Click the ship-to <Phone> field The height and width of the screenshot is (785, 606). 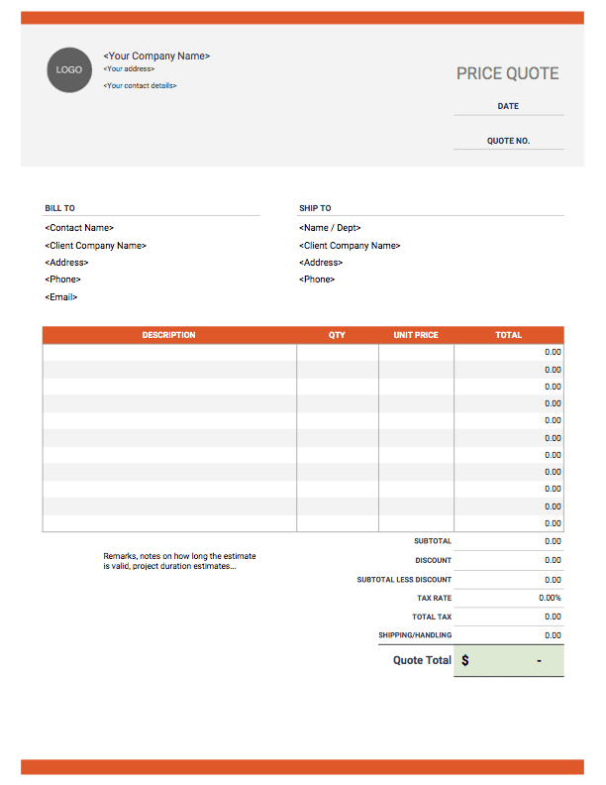[317, 280]
